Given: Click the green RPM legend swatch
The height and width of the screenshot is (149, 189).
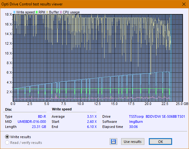Looking at the screenshot, I should (37, 12).
